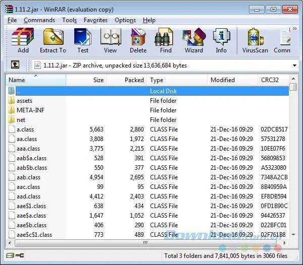Sort by the Packed column header
This screenshot has height=265, width=303.
(127, 80)
